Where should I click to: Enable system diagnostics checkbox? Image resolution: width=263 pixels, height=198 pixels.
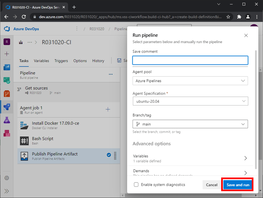(x=136, y=185)
